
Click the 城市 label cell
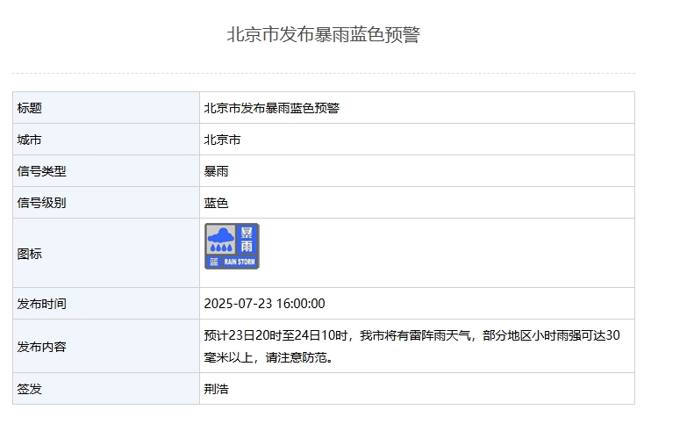click(106, 140)
